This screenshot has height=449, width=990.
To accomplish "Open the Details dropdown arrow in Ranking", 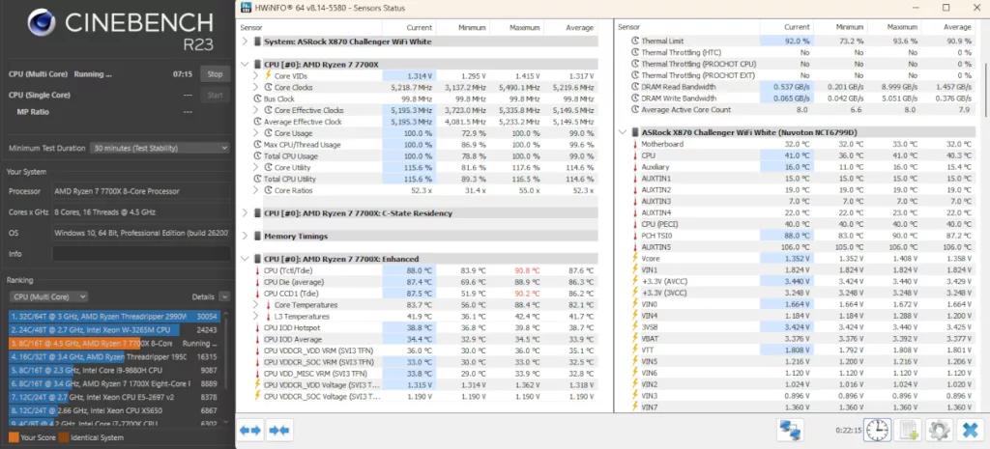I will (x=224, y=296).
